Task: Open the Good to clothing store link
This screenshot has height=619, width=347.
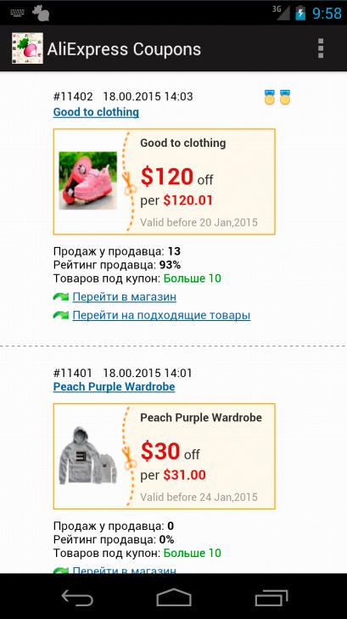Action: click(x=96, y=112)
